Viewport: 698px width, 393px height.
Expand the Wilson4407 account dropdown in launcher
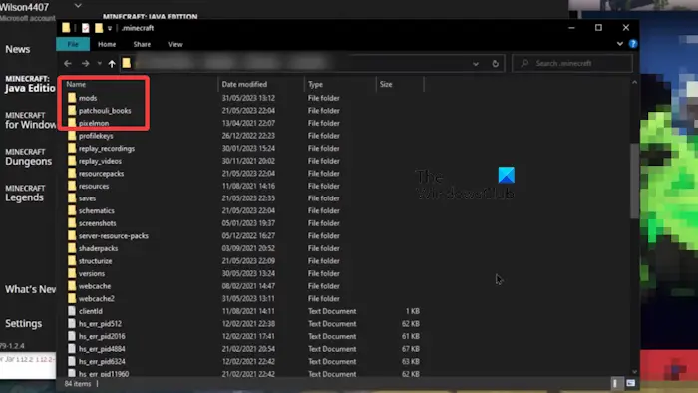tap(78, 6)
